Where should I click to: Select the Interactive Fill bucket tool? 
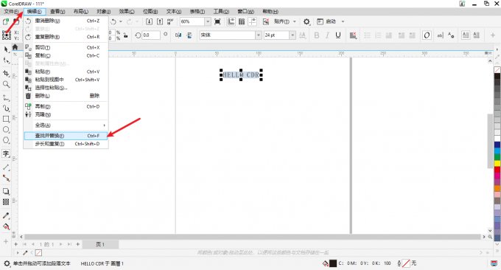coord(6,226)
